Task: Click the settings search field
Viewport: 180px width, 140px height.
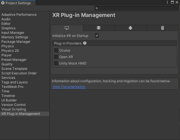Action: coord(137,8)
